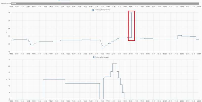Click the 23:00 label below the valve chart

tap(199, 101)
